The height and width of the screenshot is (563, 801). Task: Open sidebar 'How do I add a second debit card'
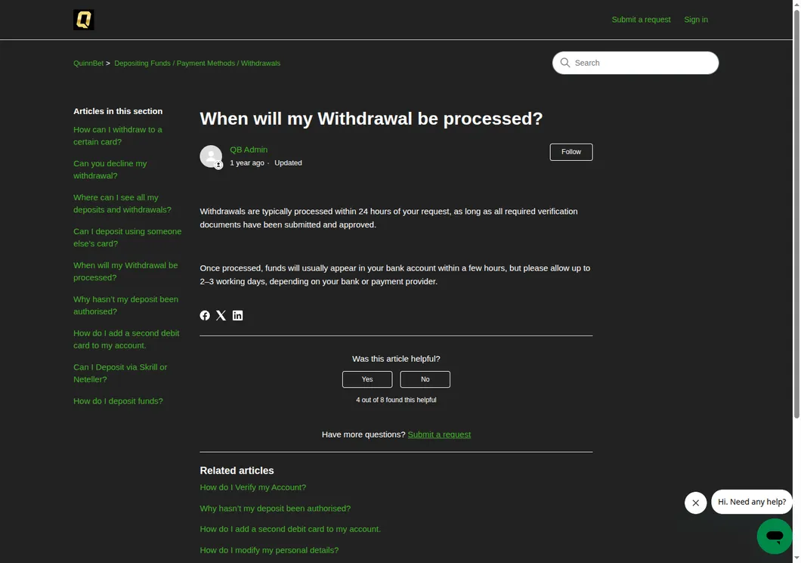(x=126, y=339)
